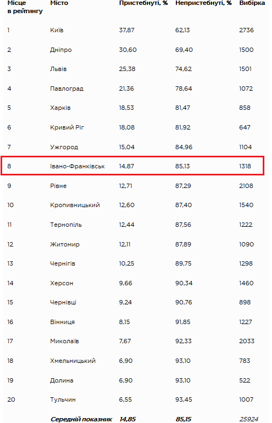The height and width of the screenshot is (423, 272).
Task: Click Павлоград's unbelted value 78,64
Action: tap(184, 89)
